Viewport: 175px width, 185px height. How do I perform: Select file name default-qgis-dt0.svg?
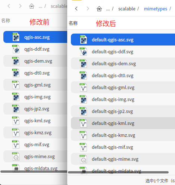tap(113, 76)
